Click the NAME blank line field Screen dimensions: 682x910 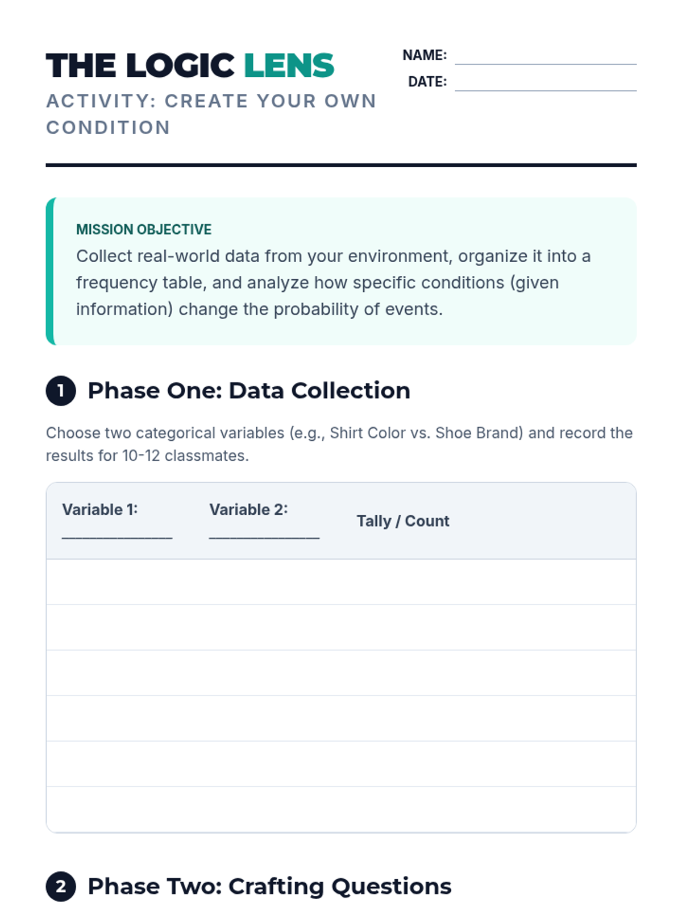coord(545,56)
